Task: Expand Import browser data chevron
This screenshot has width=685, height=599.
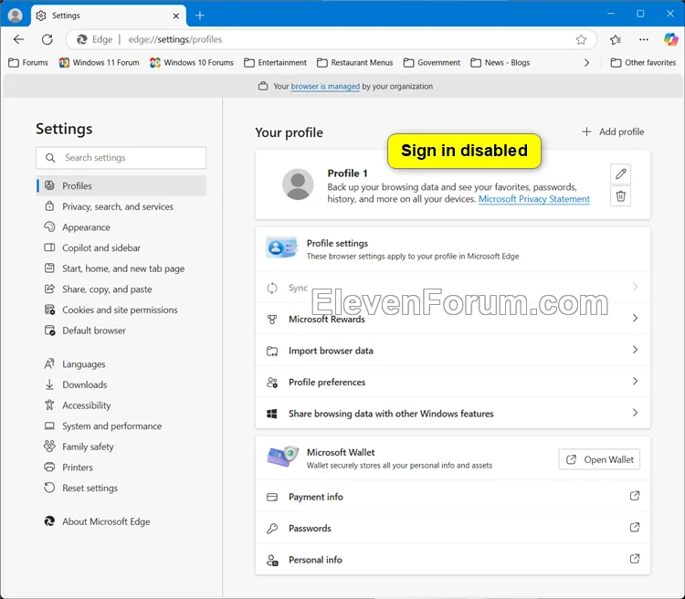Action: (635, 350)
